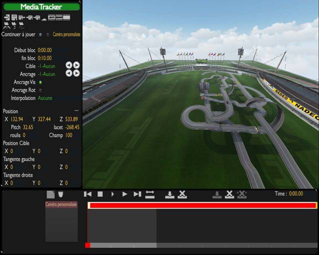Viewport: 319px width, 255px height.
Task: Click the first import clip icon
Action: [29, 17]
